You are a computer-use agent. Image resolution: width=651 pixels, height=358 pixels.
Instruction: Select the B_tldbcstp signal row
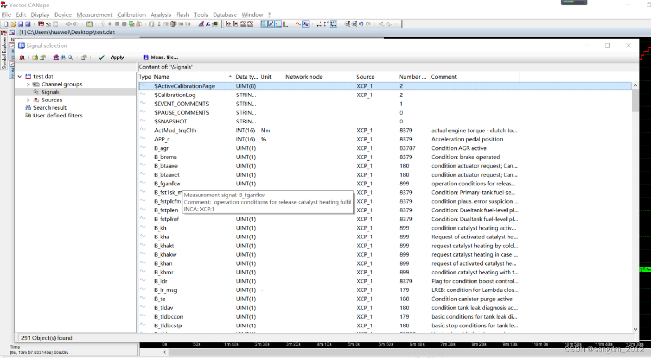click(385, 326)
